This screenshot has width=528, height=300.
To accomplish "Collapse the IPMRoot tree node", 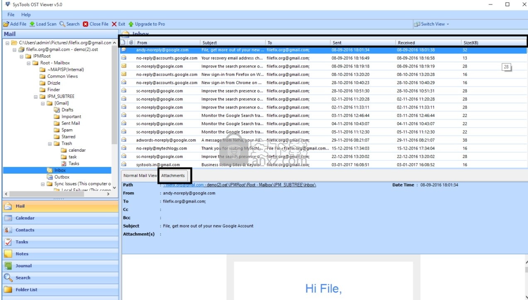I will pyautogui.click(x=22, y=56).
